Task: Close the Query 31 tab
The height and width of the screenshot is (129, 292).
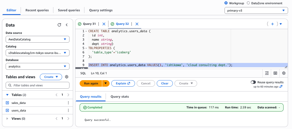Action: click(x=104, y=24)
